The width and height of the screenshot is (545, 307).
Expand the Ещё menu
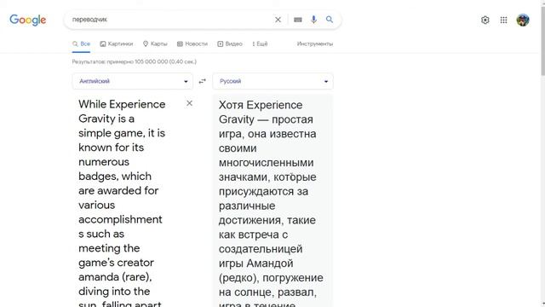[x=260, y=43]
